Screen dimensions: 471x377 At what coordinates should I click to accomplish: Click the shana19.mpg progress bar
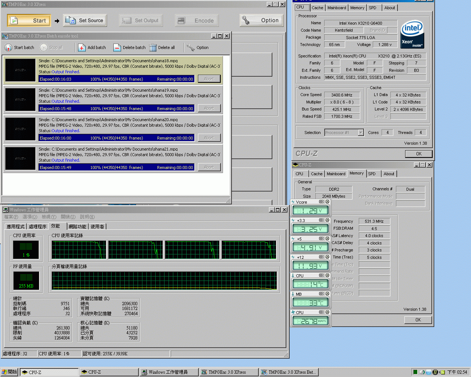pos(117,109)
